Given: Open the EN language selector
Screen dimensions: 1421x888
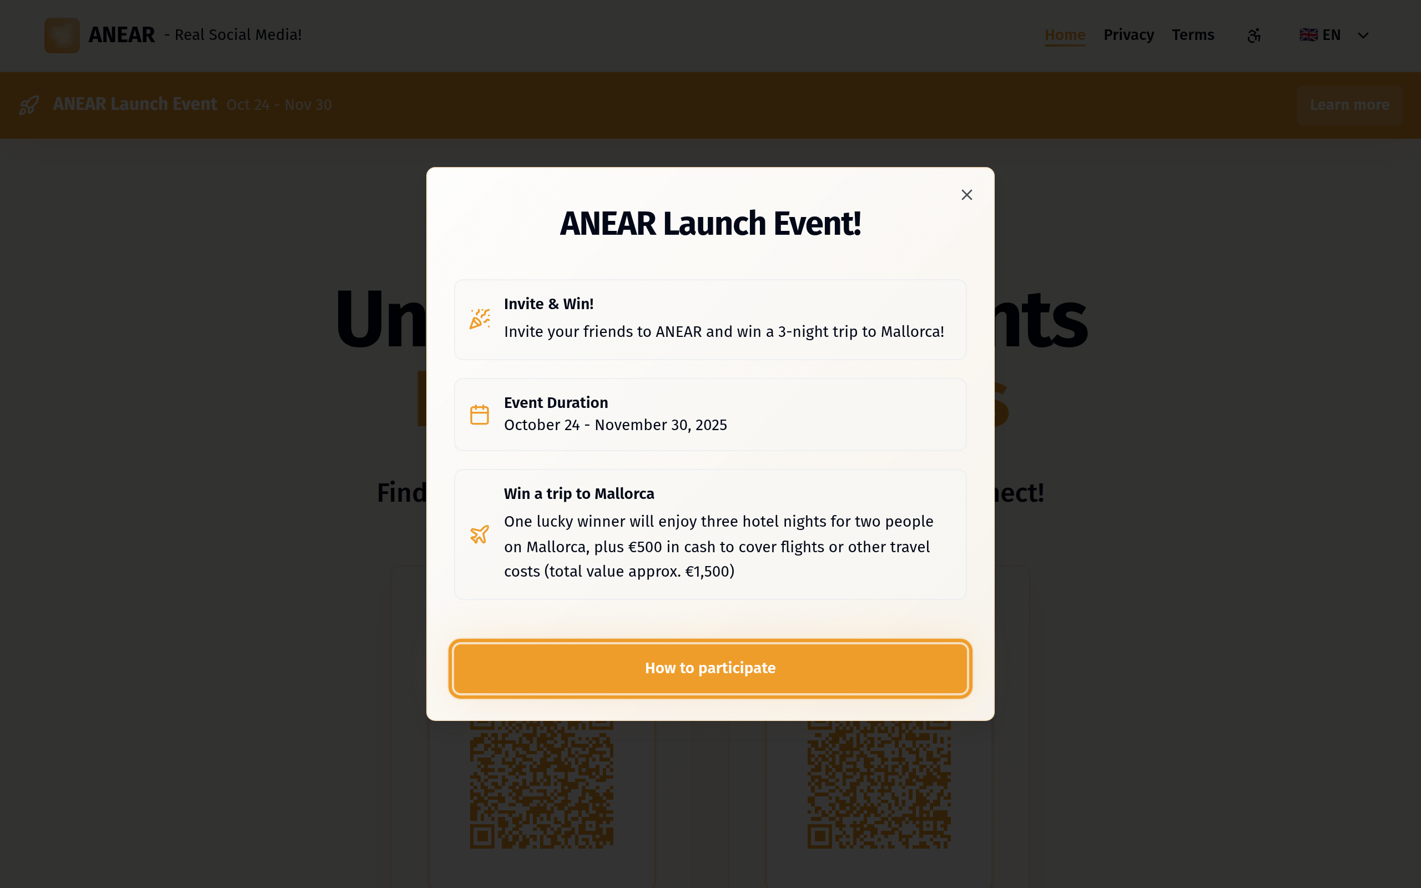Looking at the screenshot, I should click(1334, 35).
